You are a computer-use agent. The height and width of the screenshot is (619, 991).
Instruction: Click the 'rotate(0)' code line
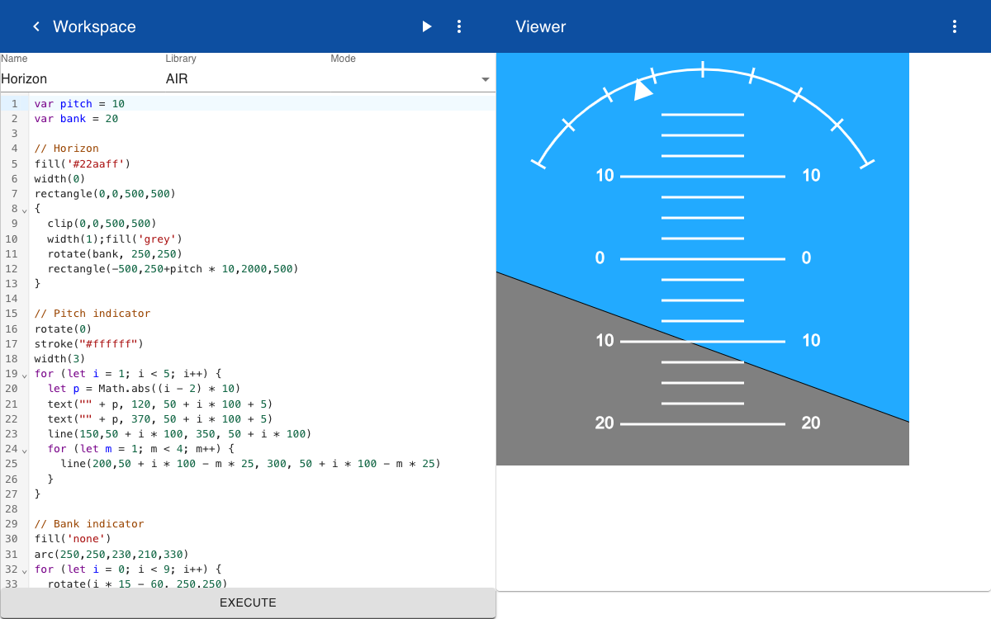63,328
